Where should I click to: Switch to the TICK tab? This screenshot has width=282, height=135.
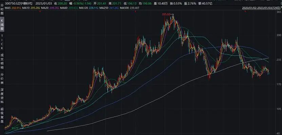point(2,42)
